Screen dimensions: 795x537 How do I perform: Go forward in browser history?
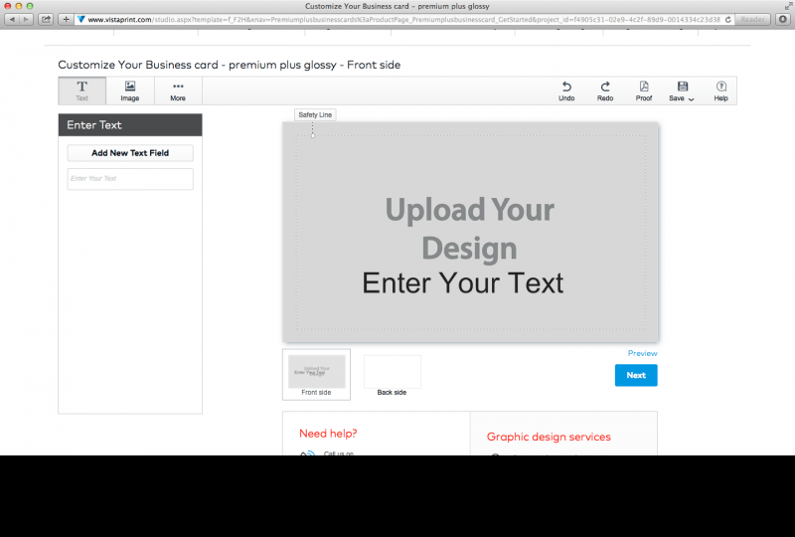[x=26, y=19]
